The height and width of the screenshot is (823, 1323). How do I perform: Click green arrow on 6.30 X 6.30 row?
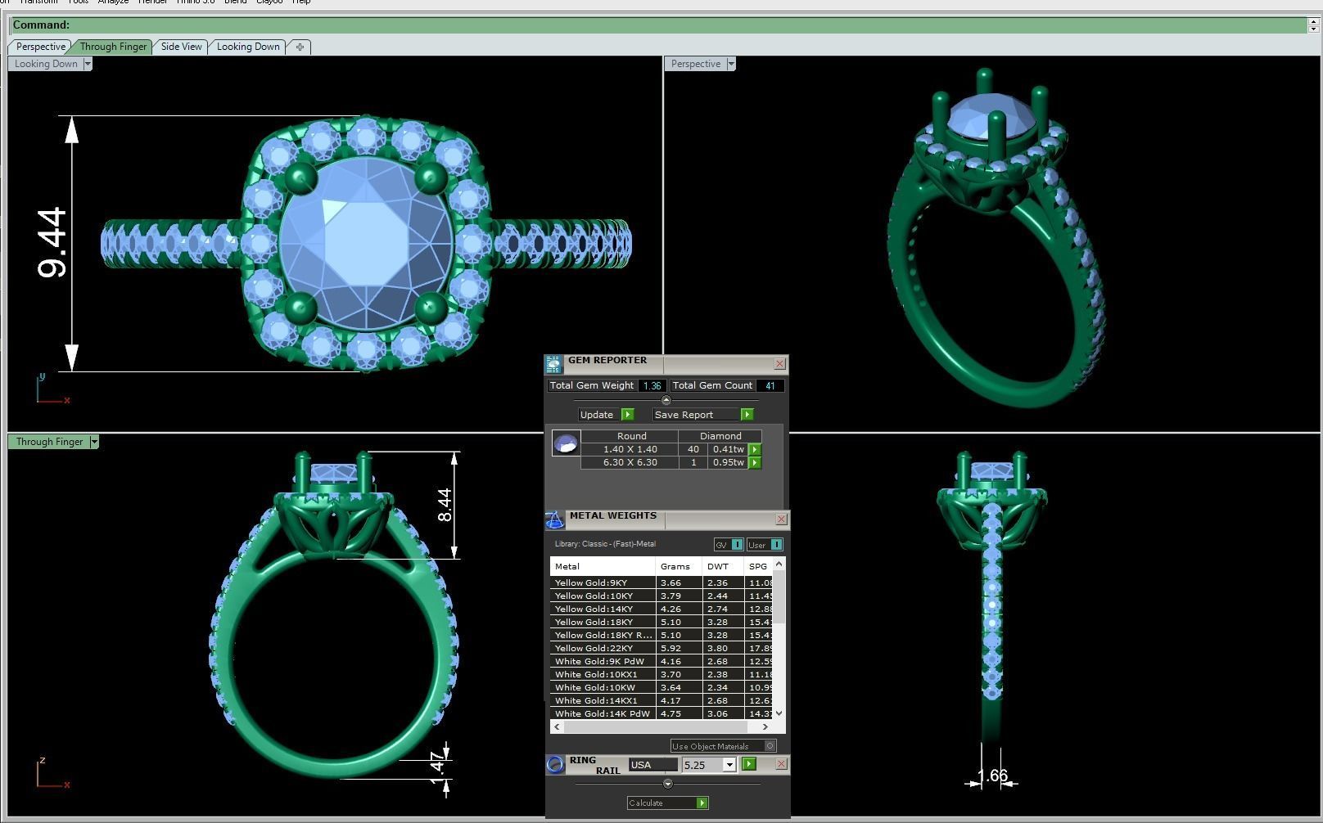tap(755, 463)
